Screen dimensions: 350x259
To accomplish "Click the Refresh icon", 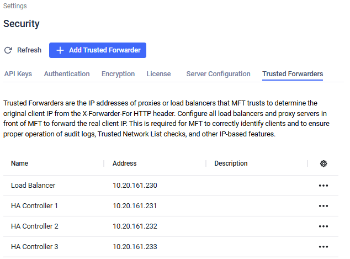I will point(8,50).
